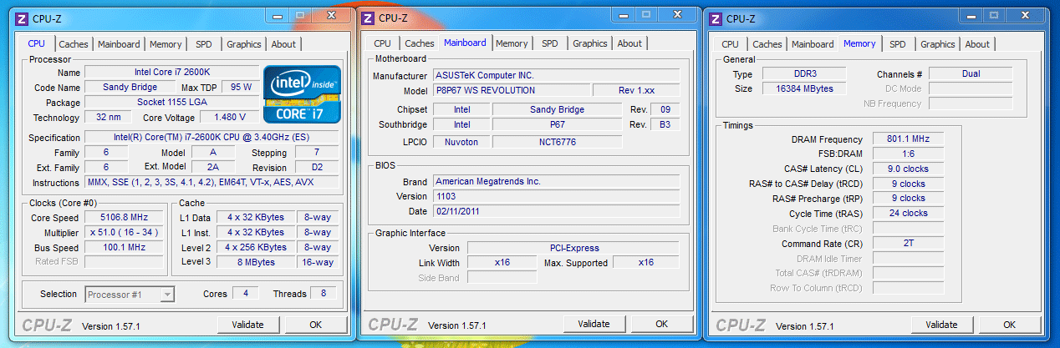The height and width of the screenshot is (348, 1060).
Task: Click the Southbridge value 'P67'
Action: (557, 124)
